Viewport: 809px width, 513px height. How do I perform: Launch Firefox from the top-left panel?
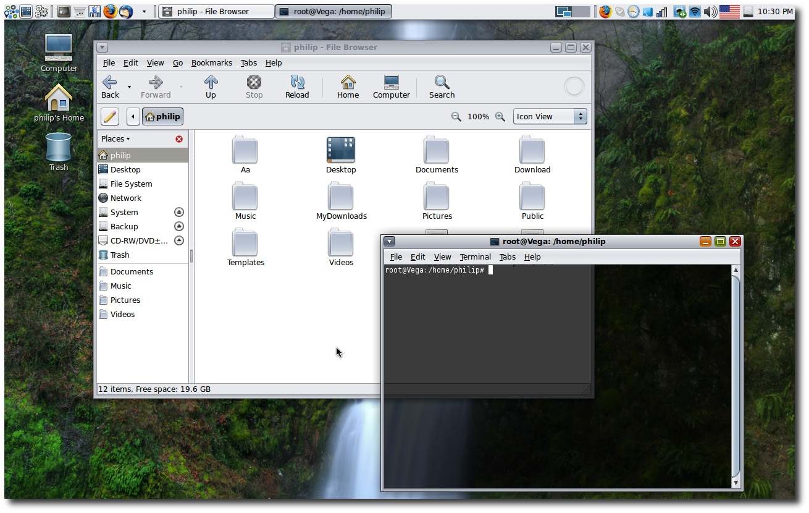[x=111, y=11]
